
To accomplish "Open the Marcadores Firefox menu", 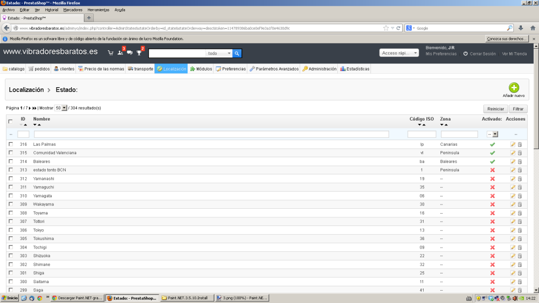I will pos(73,10).
